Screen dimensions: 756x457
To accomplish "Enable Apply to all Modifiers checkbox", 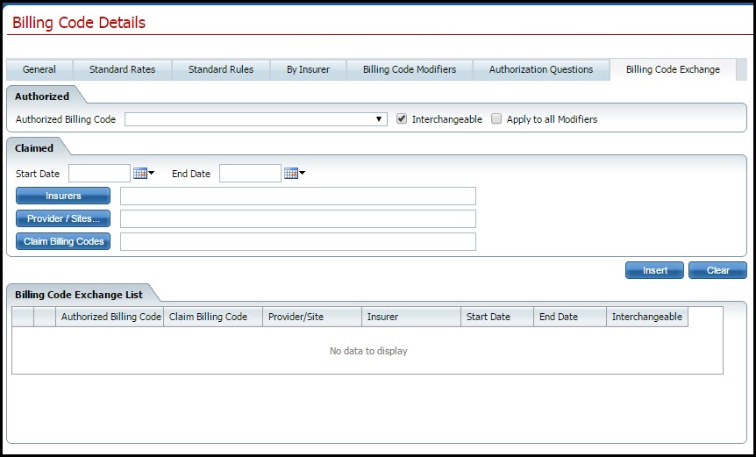I will pos(496,119).
